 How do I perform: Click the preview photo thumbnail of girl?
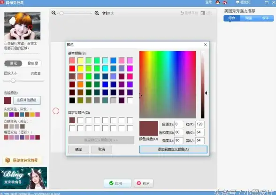[22, 26]
